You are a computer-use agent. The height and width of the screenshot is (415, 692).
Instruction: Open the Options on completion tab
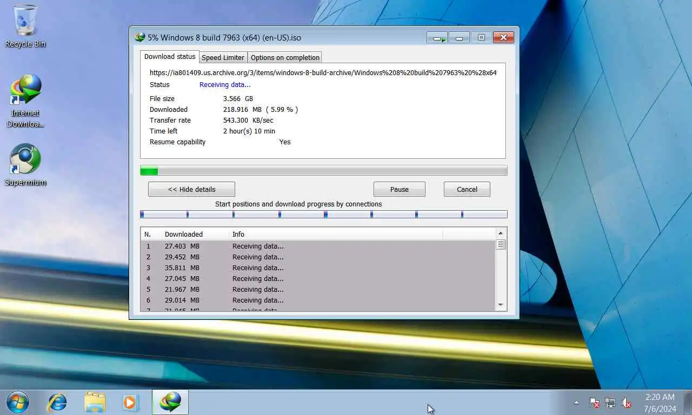click(285, 57)
